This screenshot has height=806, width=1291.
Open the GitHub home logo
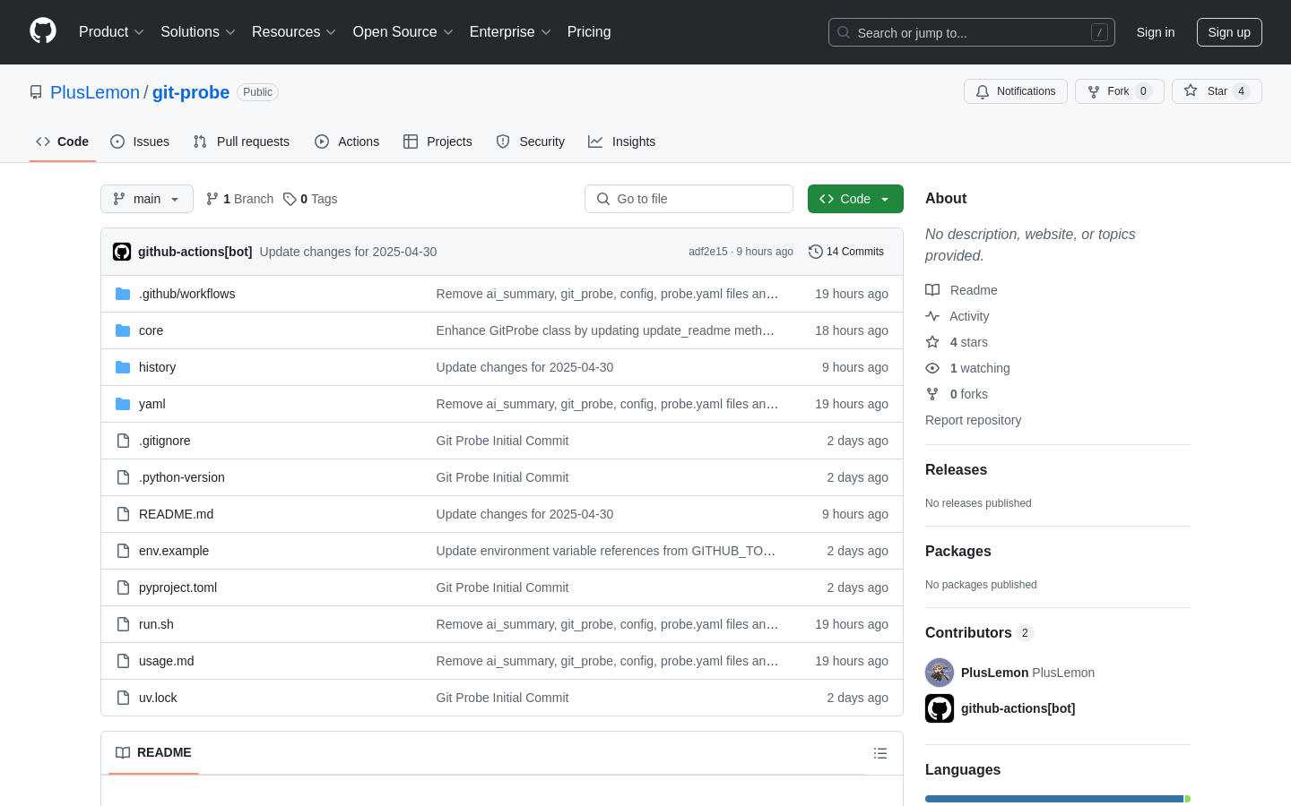click(43, 31)
